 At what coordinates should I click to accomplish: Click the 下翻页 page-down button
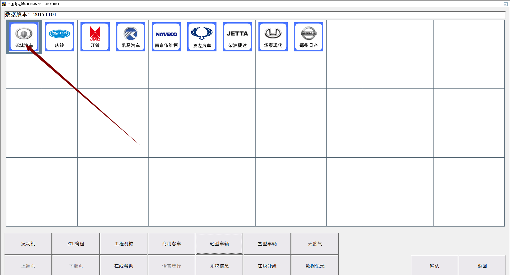pyautogui.click(x=76, y=265)
